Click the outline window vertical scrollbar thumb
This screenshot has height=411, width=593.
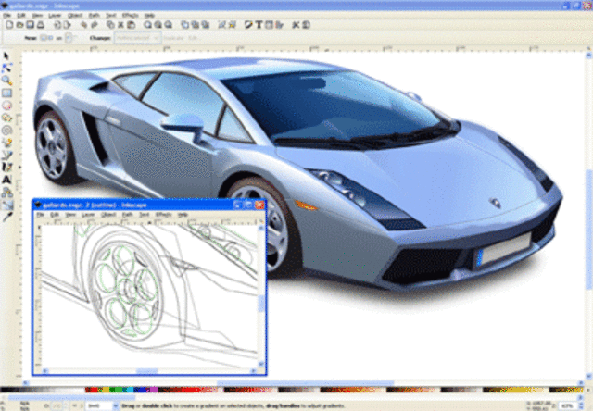pyautogui.click(x=261, y=304)
